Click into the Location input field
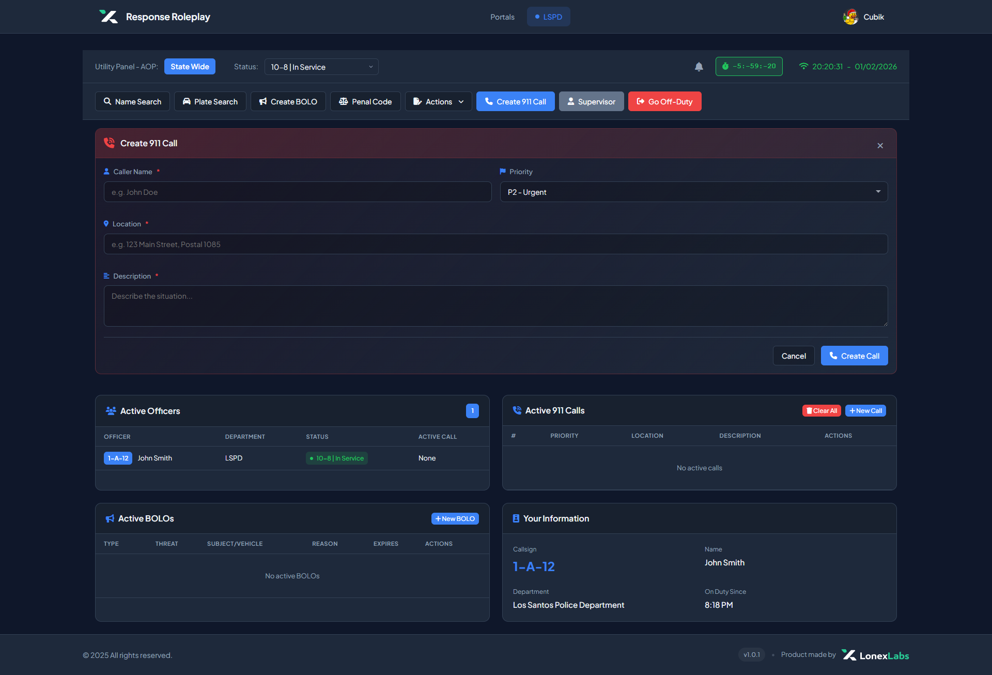The width and height of the screenshot is (992, 675). [x=496, y=244]
